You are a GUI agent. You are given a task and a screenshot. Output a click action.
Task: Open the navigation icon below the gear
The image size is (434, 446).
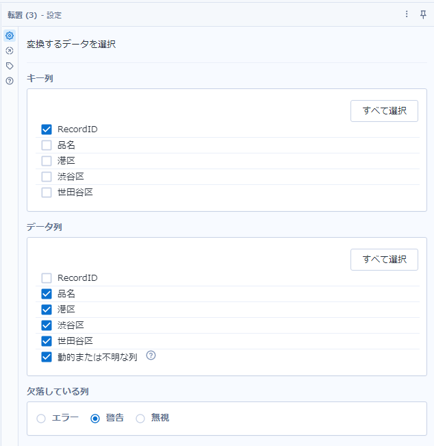10,51
